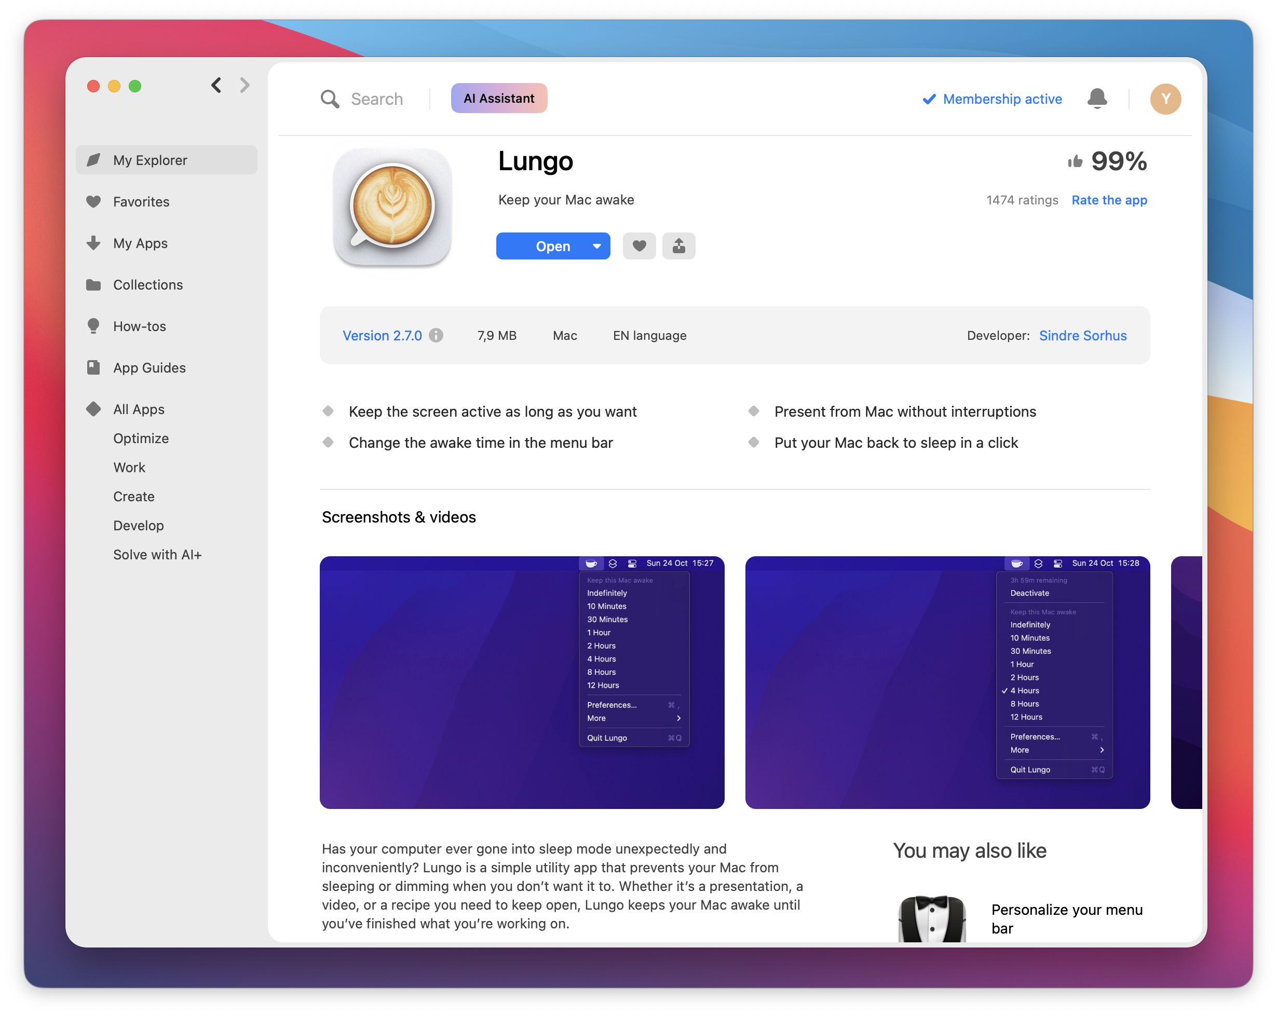Click the forward navigation arrow
Image resolution: width=1277 pixels, height=1016 pixels.
pyautogui.click(x=244, y=85)
